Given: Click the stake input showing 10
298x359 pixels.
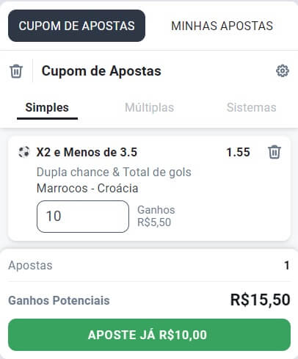Looking at the screenshot, I should click(x=83, y=217).
